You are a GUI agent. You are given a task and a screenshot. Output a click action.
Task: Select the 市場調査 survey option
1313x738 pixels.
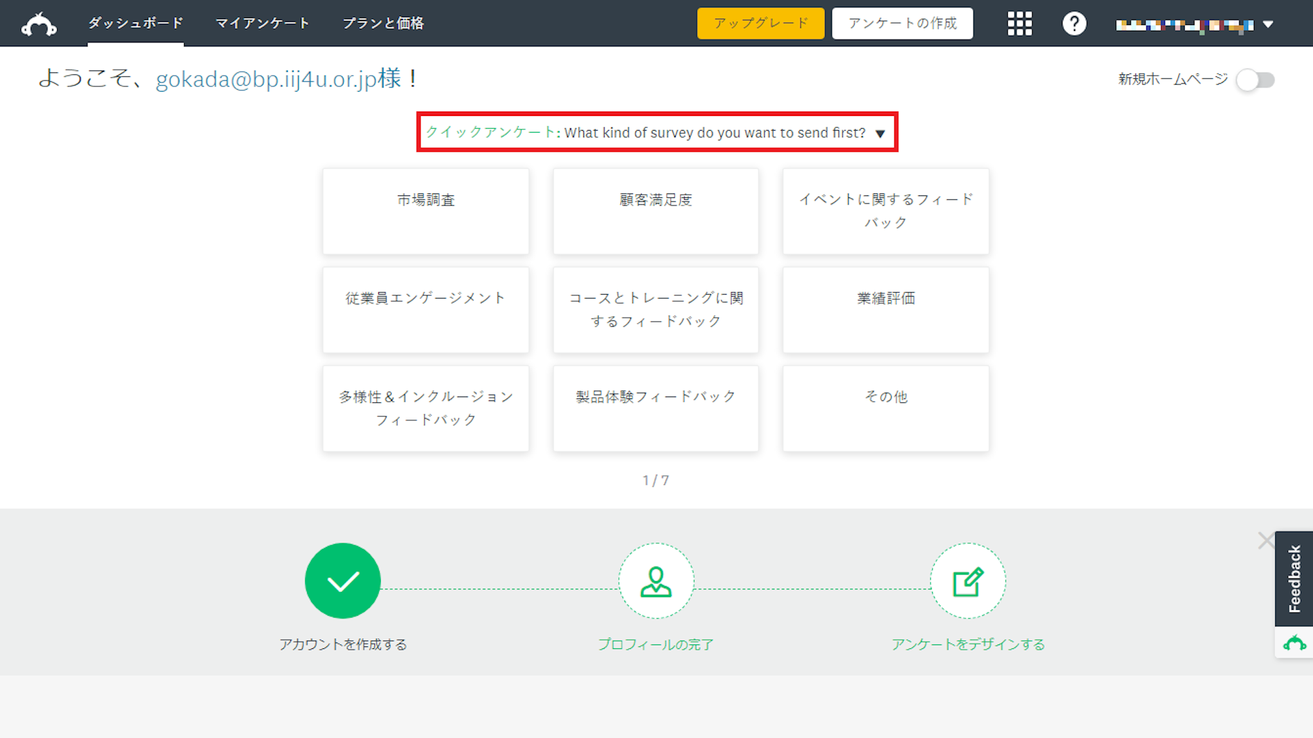[426, 211]
